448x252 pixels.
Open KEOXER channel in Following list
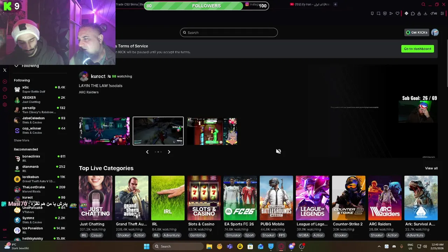click(x=40, y=99)
